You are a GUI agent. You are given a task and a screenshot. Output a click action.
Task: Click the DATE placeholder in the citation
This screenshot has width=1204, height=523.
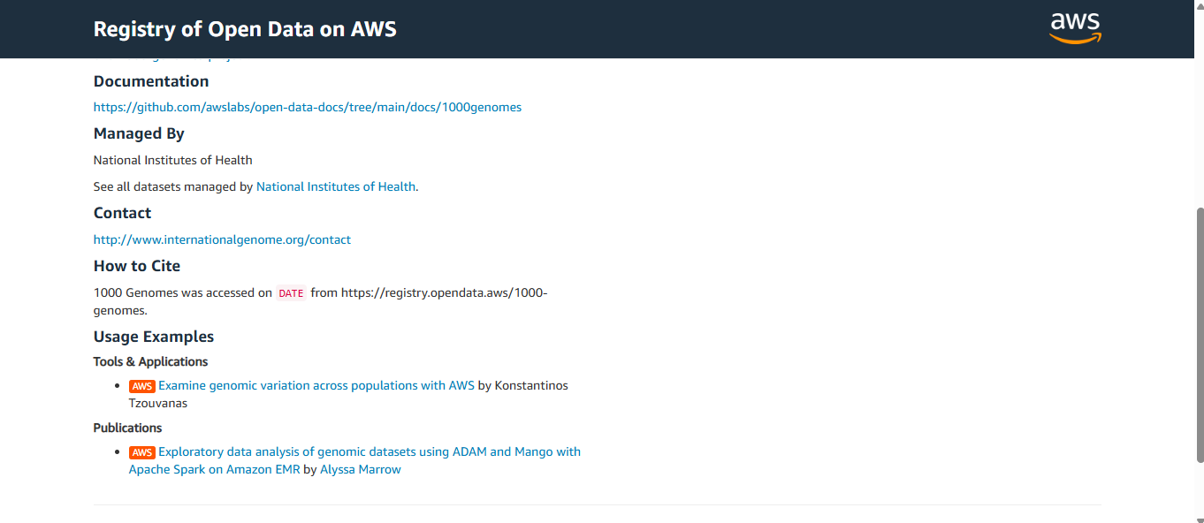pyautogui.click(x=291, y=293)
